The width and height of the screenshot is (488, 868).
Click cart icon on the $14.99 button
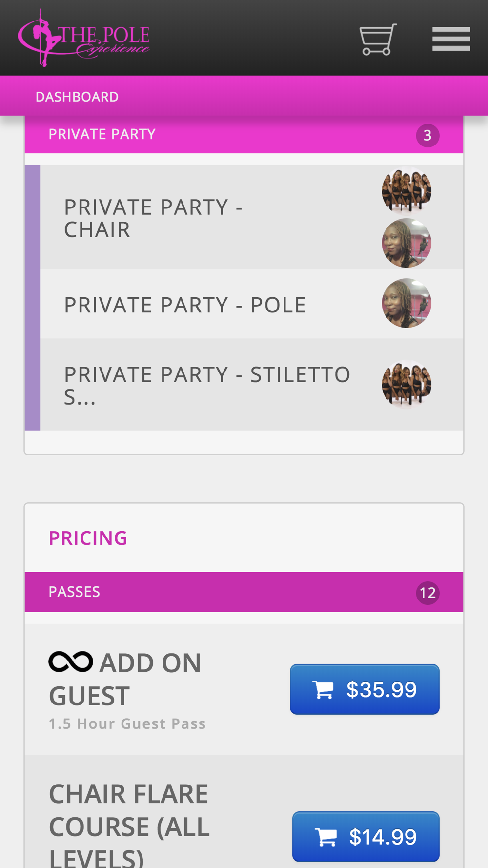tap(326, 837)
